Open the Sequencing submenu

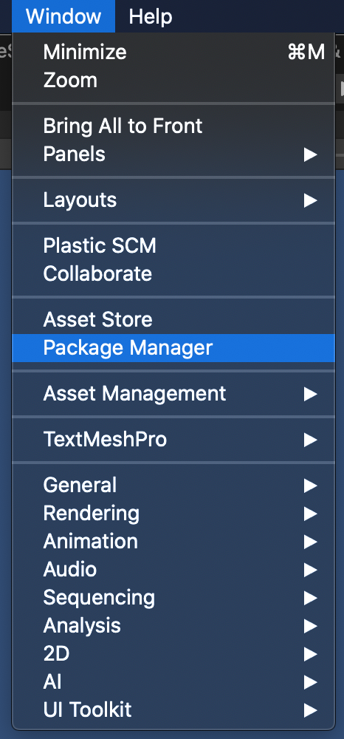(x=173, y=598)
